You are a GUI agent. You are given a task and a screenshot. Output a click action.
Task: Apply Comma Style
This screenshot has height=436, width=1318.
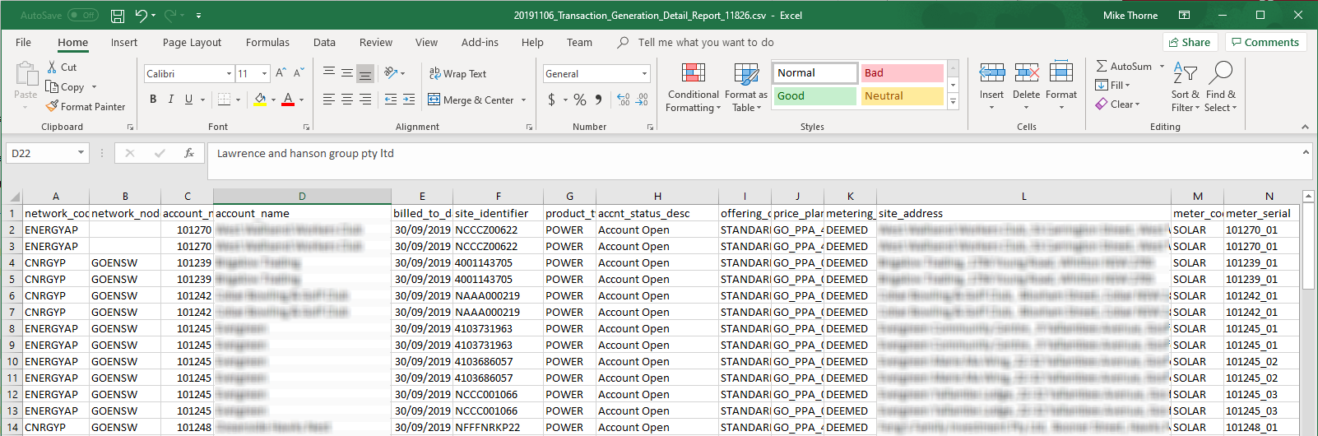pyautogui.click(x=598, y=100)
